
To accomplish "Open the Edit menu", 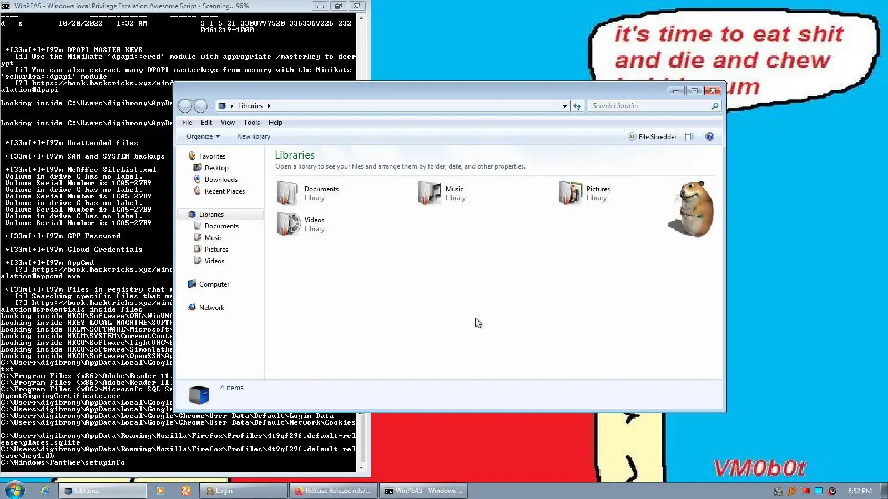I will [x=206, y=123].
